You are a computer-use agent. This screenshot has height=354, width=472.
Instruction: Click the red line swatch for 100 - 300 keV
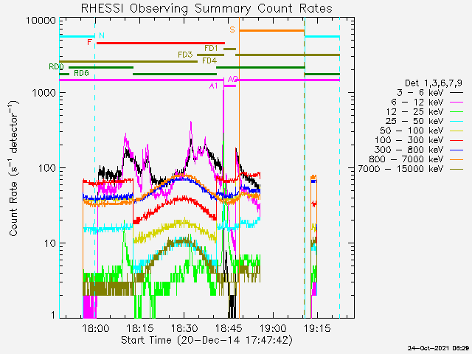457,140
